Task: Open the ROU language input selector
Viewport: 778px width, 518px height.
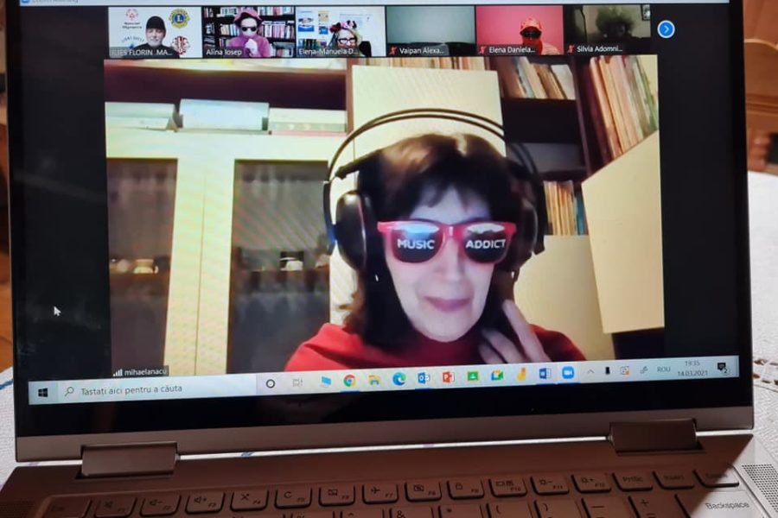Action: pos(663,369)
